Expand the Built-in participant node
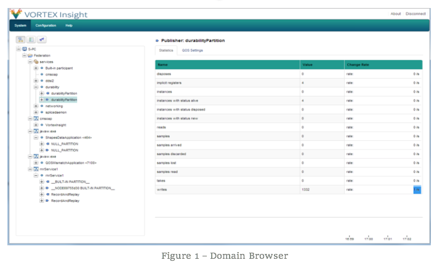Viewport: 437px width, 273px height. (x=36, y=68)
